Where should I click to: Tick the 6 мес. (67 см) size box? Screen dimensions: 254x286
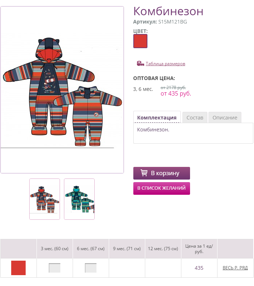coord(91,268)
